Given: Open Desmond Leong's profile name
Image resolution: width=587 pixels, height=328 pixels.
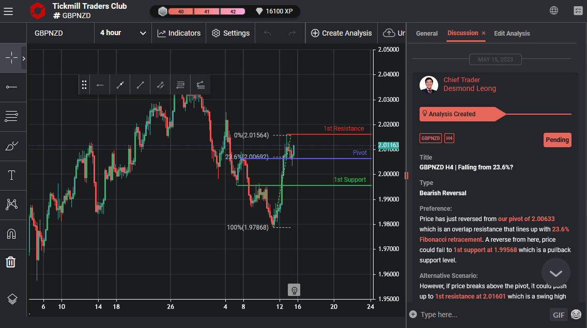Looking at the screenshot, I should pyautogui.click(x=470, y=88).
